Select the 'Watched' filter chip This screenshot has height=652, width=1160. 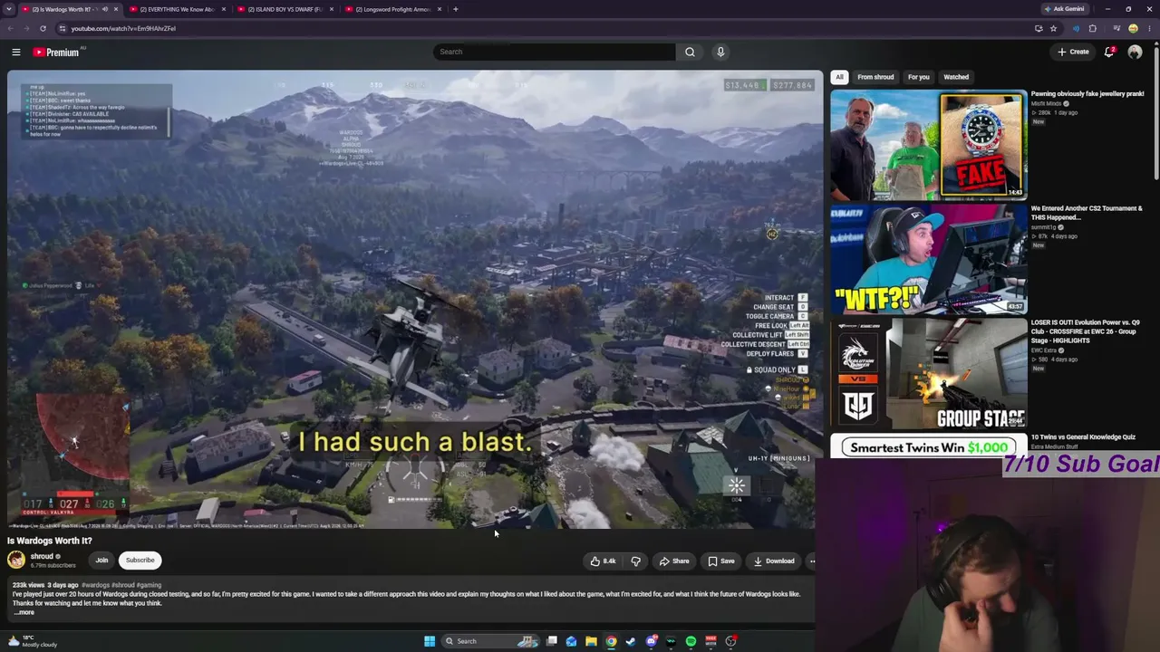pos(956,77)
